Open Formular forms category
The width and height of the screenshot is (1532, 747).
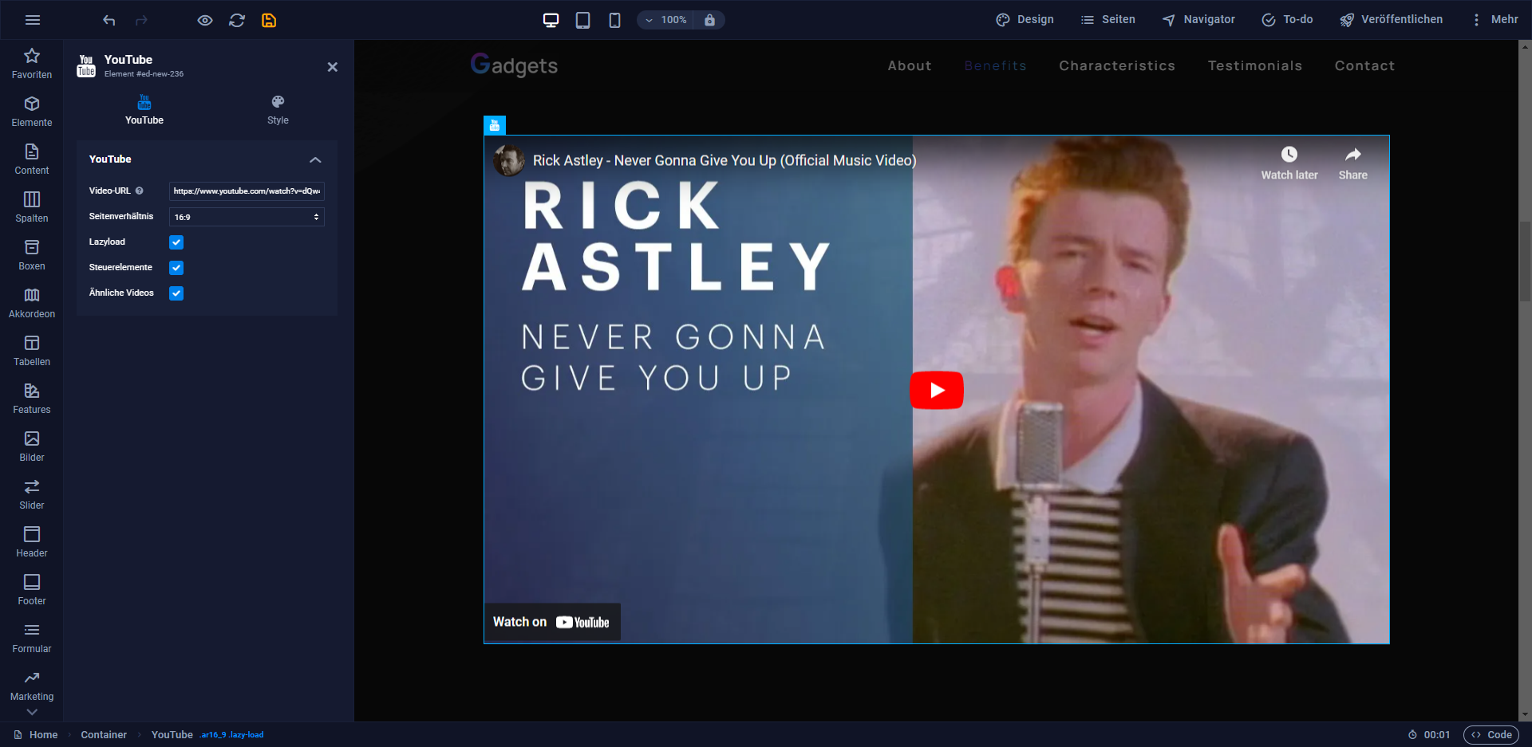pyautogui.click(x=32, y=638)
